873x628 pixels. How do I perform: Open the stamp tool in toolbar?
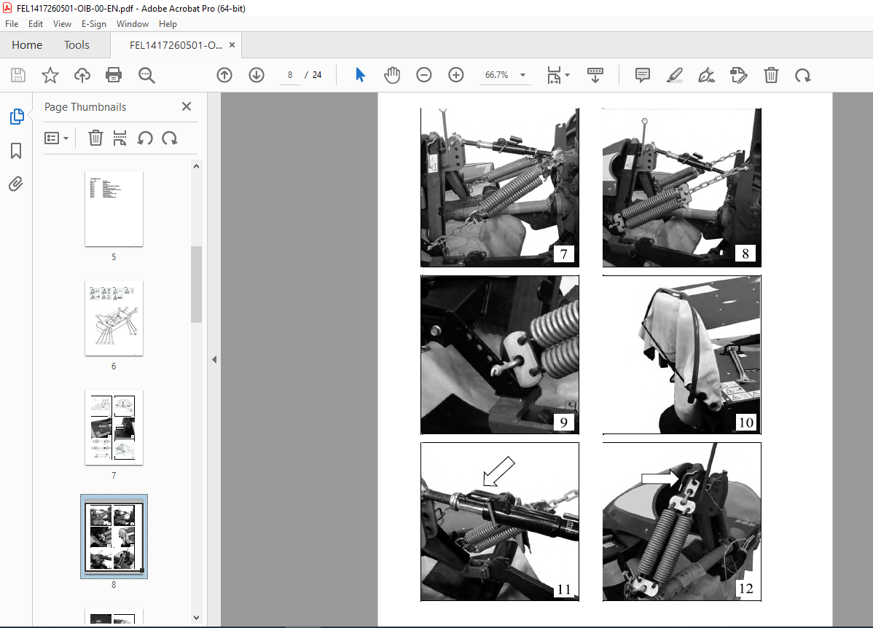tap(739, 75)
